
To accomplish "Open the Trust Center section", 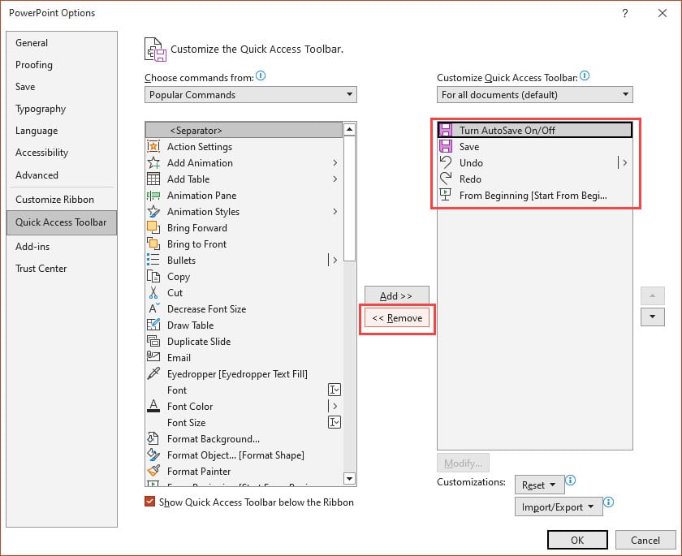I will click(x=41, y=269).
